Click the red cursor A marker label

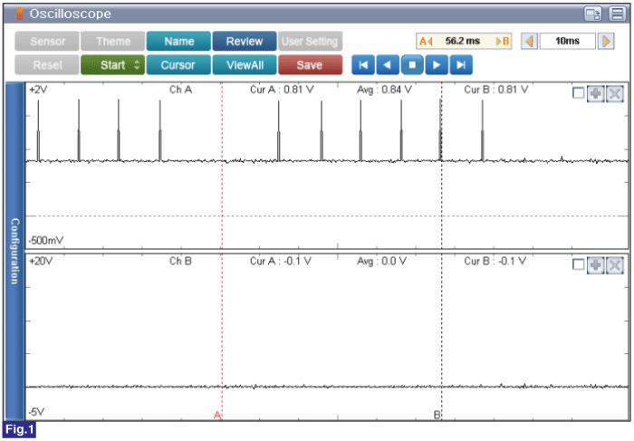(217, 415)
